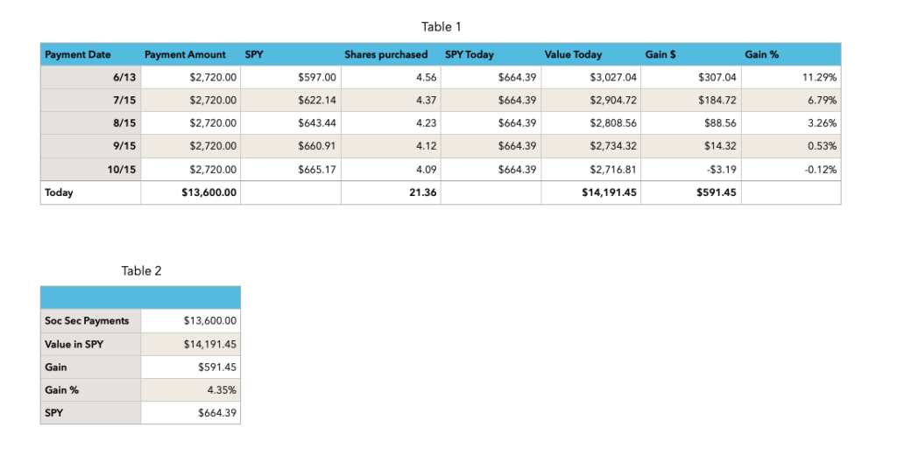This screenshot has width=897, height=476.
Task: Click the Payment Date column header
Action: pos(78,54)
